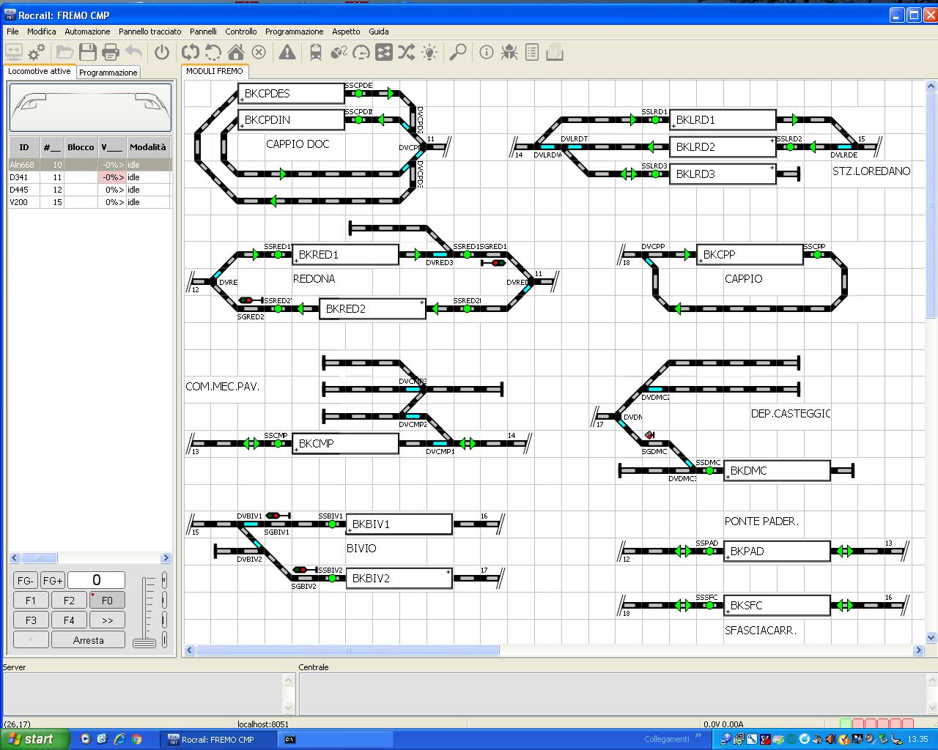938x750 pixels.
Task: Select locomotive row V200
Action: pos(89,201)
